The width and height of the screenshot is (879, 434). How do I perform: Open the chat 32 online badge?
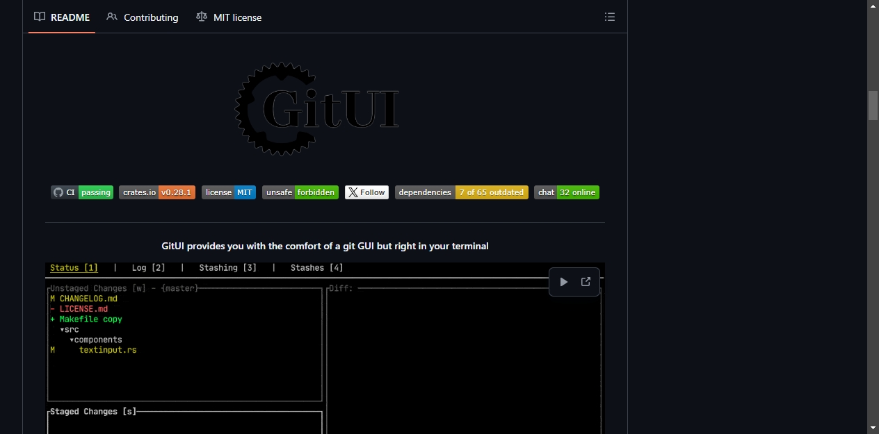[x=567, y=192]
